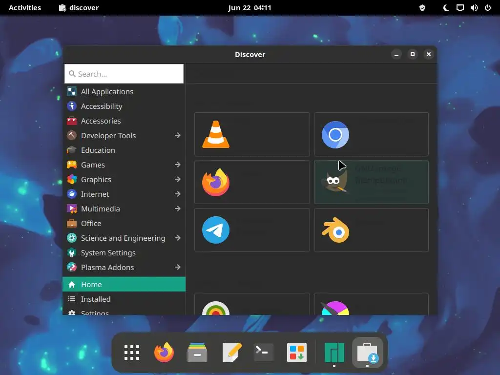Expand the Graphics subcategories arrow
Image resolution: width=500 pixels, height=375 pixels.
tap(178, 180)
